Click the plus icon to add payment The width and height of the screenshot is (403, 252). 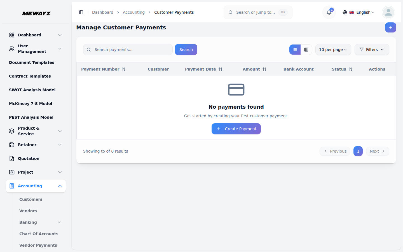pyautogui.click(x=390, y=27)
